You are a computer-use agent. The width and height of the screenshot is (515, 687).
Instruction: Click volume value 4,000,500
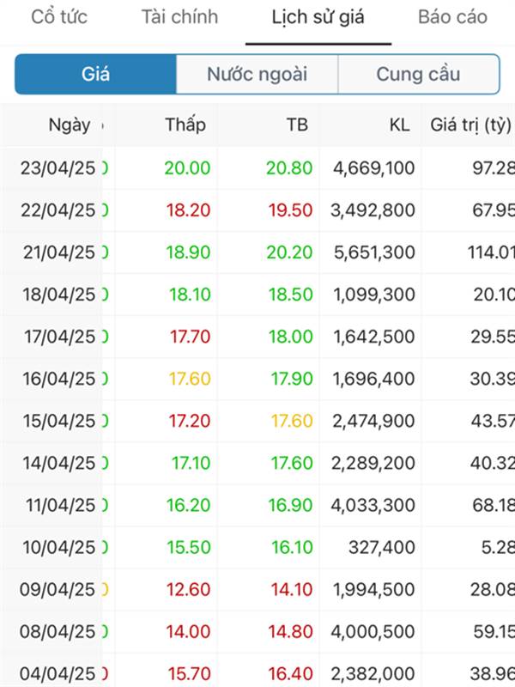pyautogui.click(x=373, y=631)
